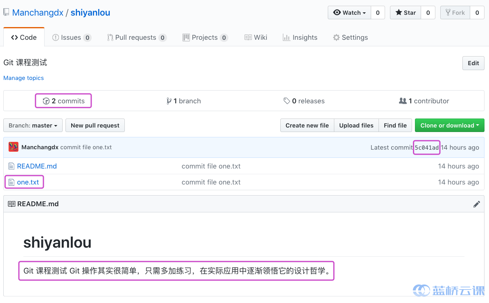The width and height of the screenshot is (489, 303).
Task: View the 1 branch list
Action: tap(184, 101)
